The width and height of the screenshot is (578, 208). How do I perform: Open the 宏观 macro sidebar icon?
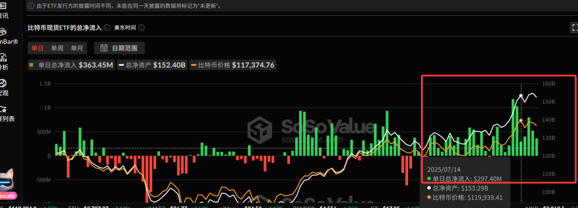coord(4,83)
